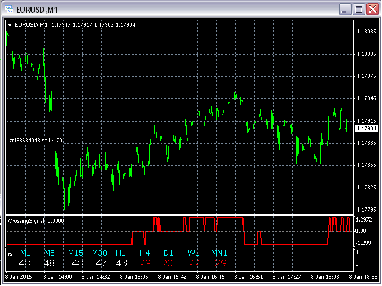Image resolution: width=382 pixels, height=286 pixels.
Task: Select the MN1 rsi timeframe label
Action: tap(220, 253)
